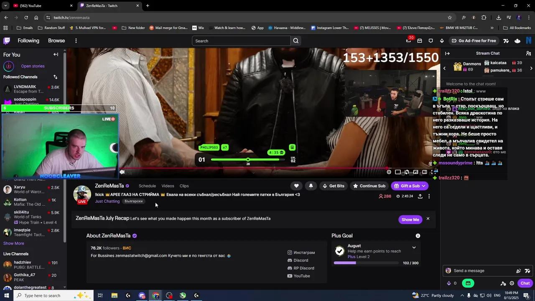Close the July Recap banner

coord(428,219)
